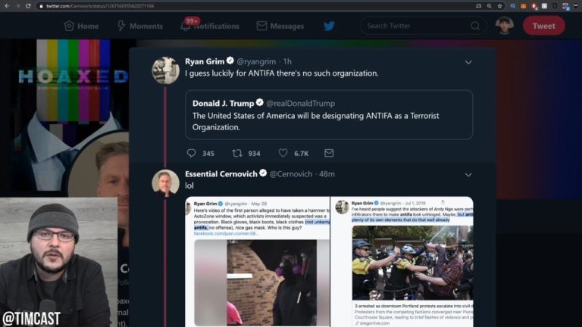Viewport: 582px width, 327px height.
Task: Click the Twitter bird logo
Action: coord(329,26)
